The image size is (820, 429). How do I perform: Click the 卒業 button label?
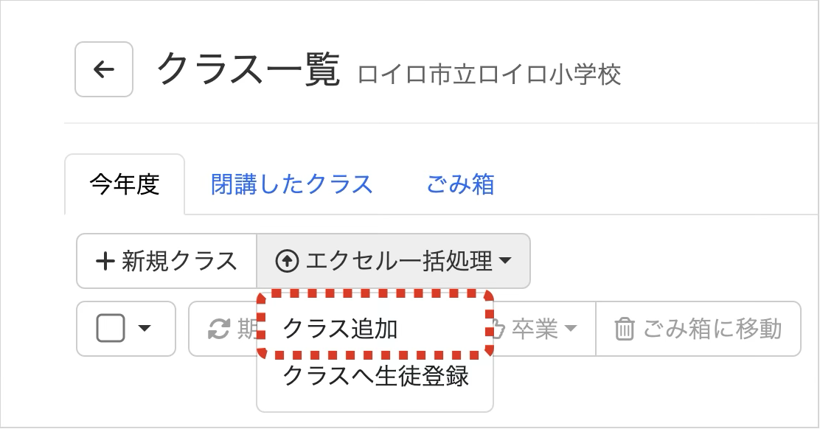[535, 329]
